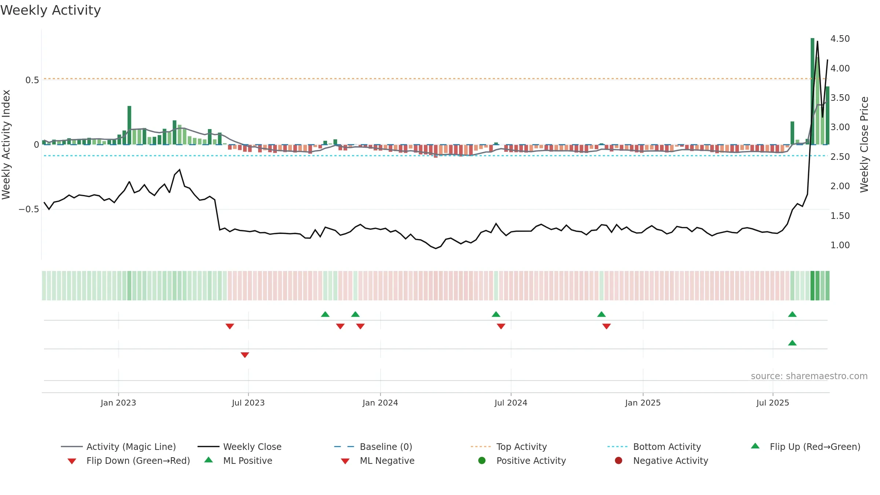Select the flip-down marker near Jul 2024
Screen dimensions: 880x495
(501, 326)
